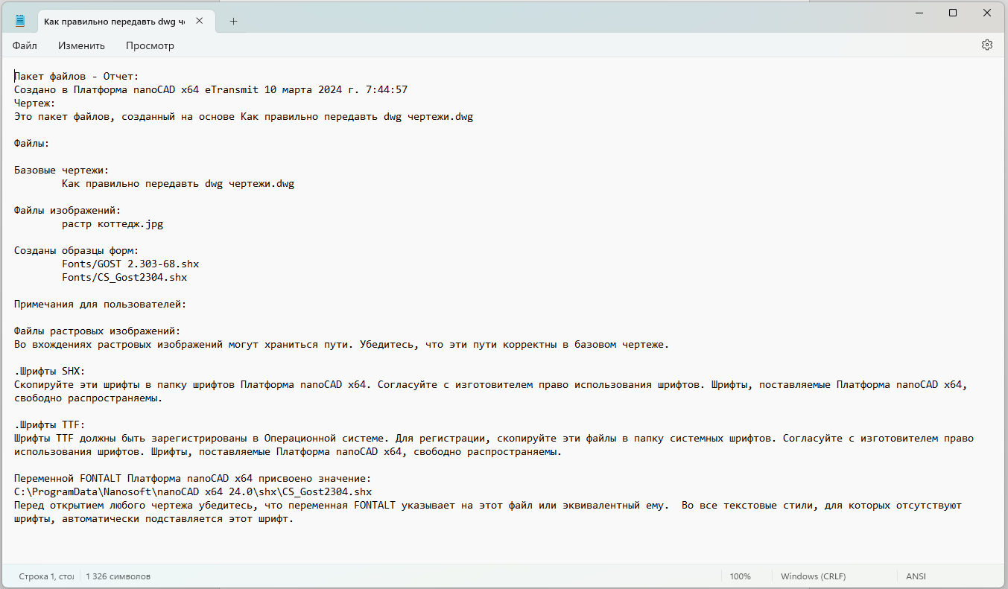Click 'Fonts/CS_Gost2304.shx' line
The image size is (1008, 589).
tap(124, 278)
